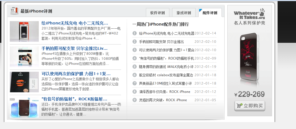Click the screen protector package thumbnail
The image size is (296, 129).
(x=24, y=82)
